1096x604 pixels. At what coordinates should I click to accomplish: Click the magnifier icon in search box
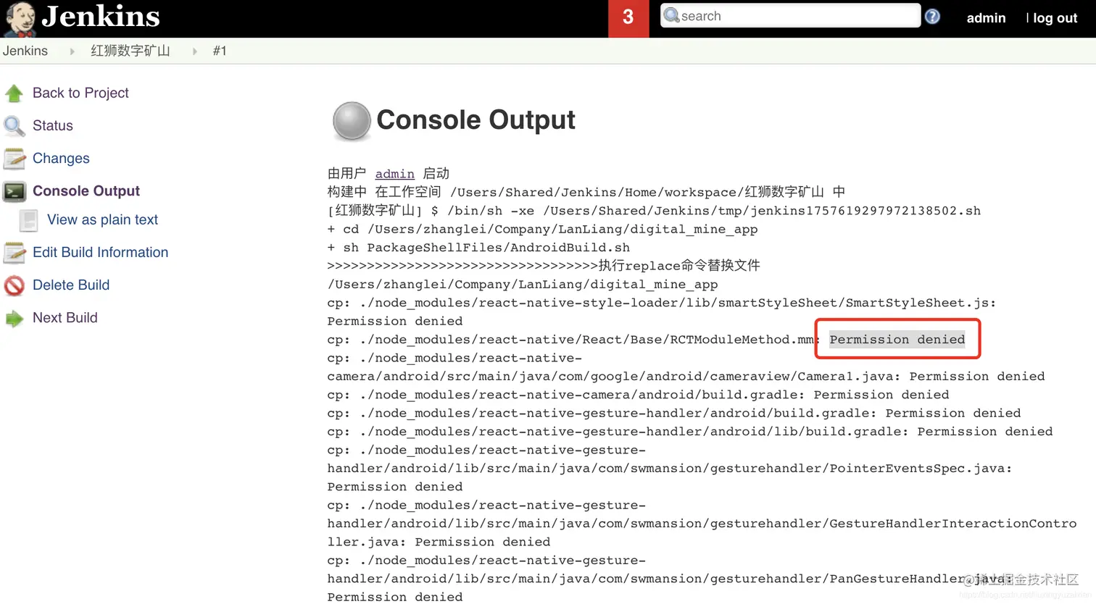tap(671, 15)
